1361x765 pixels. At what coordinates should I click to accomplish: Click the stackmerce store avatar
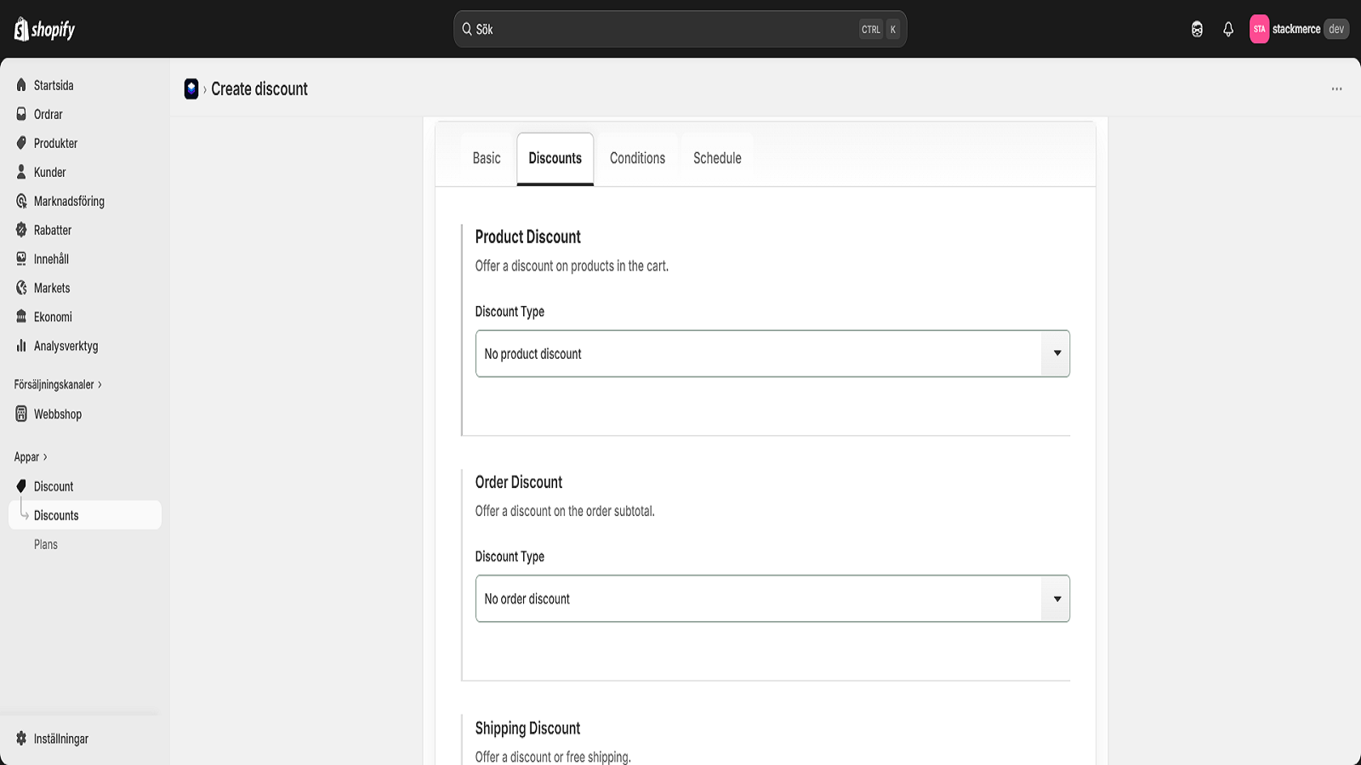[x=1259, y=29]
